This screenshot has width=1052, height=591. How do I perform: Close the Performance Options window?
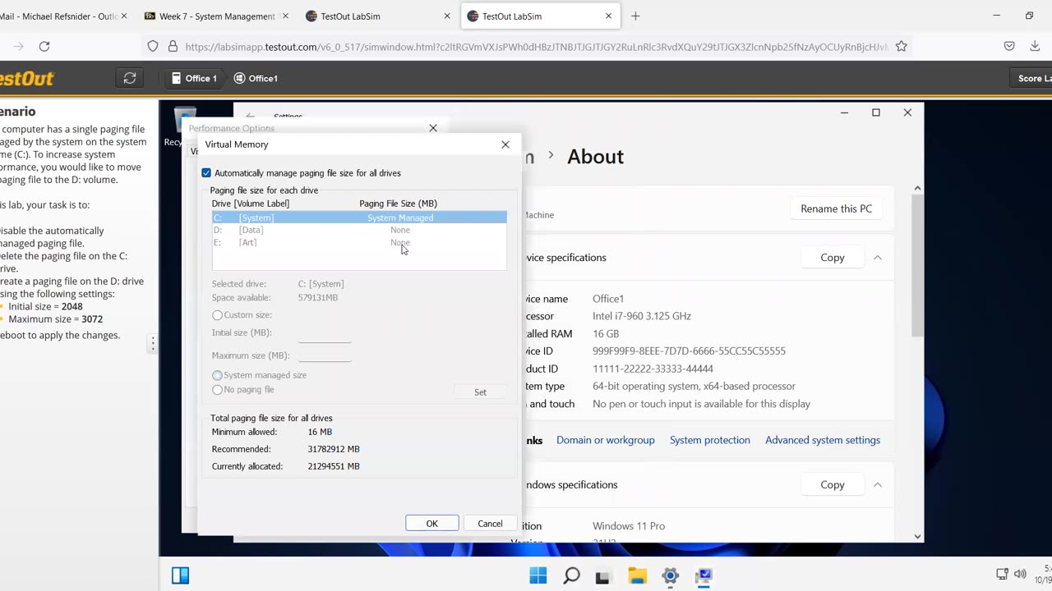[433, 128]
